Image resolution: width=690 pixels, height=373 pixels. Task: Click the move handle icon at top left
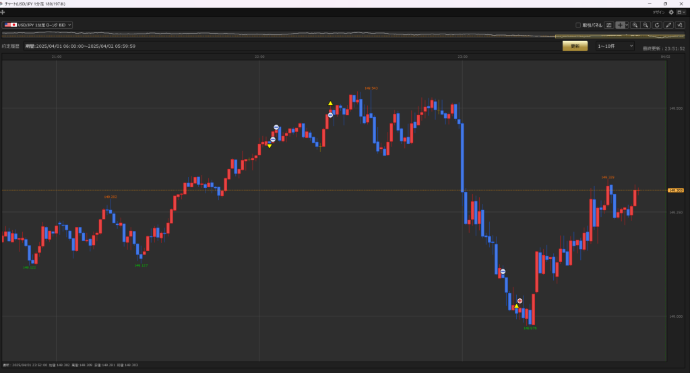point(3,12)
